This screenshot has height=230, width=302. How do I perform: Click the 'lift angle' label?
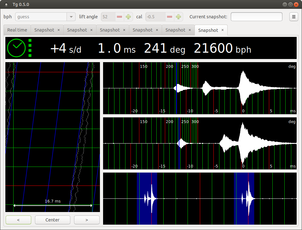pyautogui.click(x=88, y=17)
